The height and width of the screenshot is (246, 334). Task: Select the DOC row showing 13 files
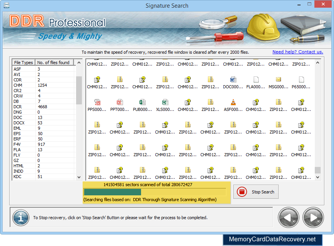[x=44, y=117]
